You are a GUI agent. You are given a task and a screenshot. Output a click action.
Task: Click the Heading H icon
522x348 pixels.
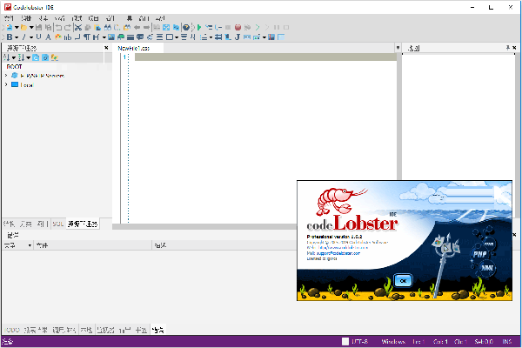(x=96, y=37)
